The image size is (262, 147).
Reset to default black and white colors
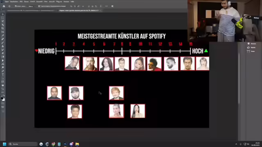tap(1, 96)
